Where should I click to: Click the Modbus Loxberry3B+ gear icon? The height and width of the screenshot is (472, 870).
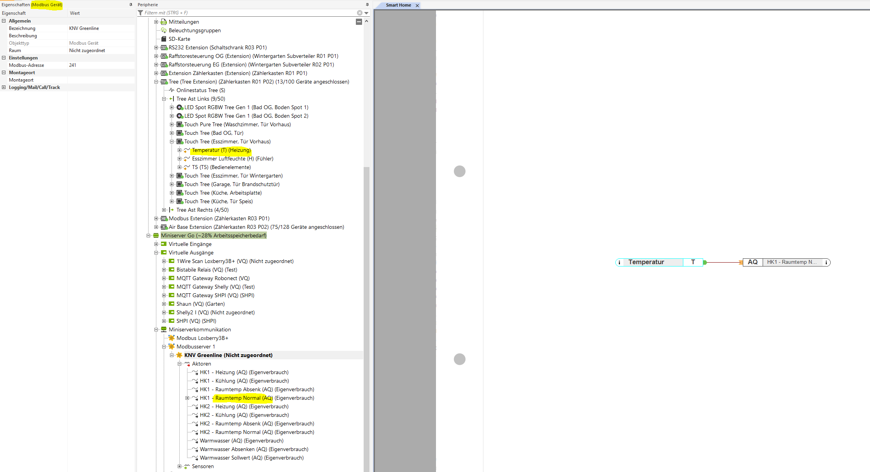click(172, 338)
